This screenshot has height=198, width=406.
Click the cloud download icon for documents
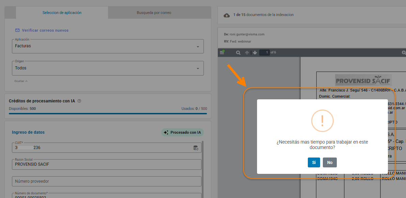[227, 15]
